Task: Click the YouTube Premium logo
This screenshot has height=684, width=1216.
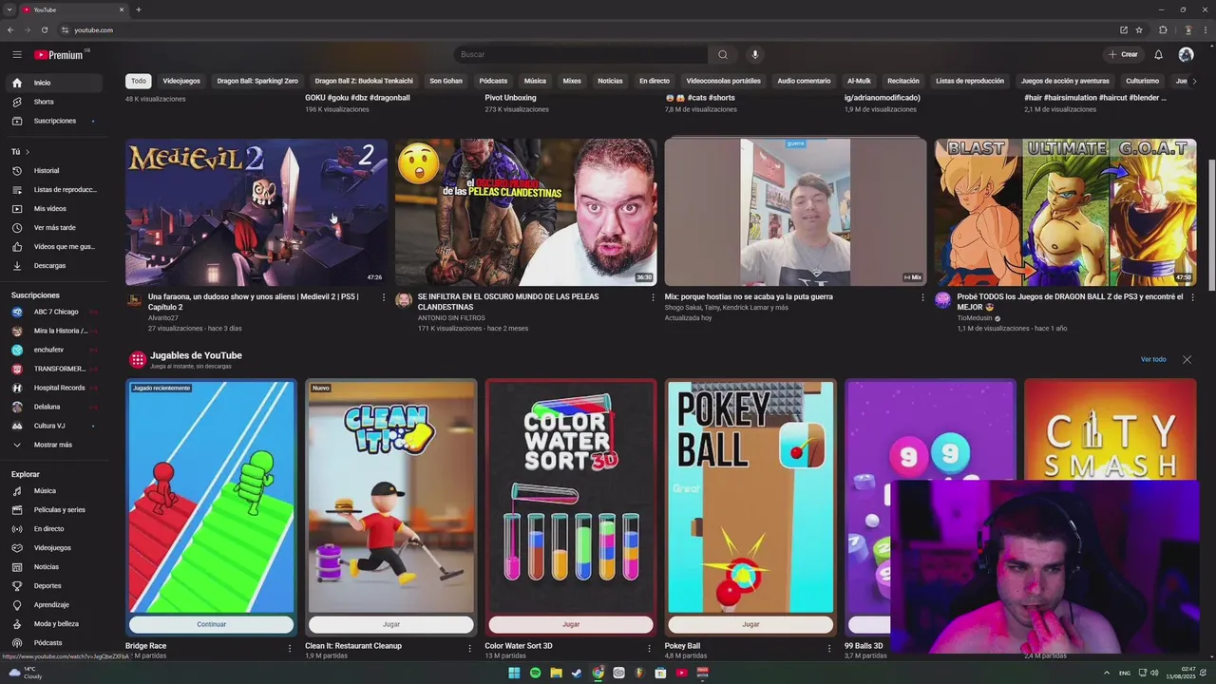Action: click(x=59, y=55)
